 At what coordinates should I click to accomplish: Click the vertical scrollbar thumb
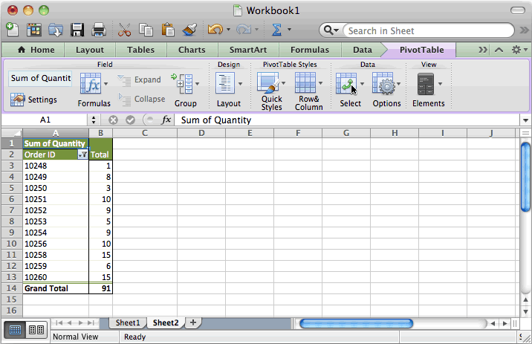[x=525, y=177]
